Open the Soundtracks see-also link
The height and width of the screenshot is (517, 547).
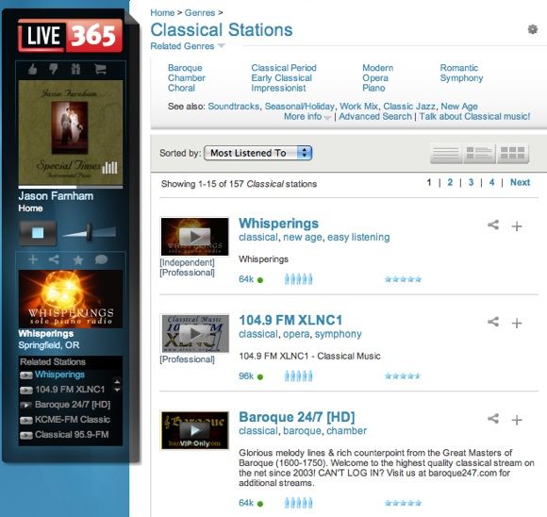(233, 106)
